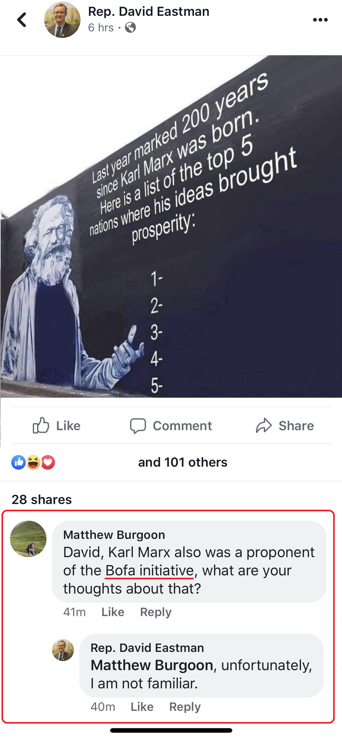Like Rep. David Eastman's 40m reply

[142, 707]
